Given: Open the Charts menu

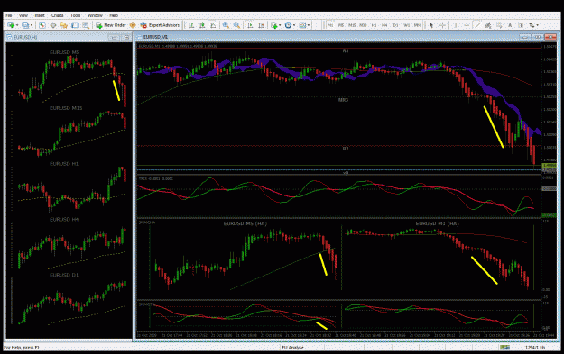Looking at the screenshot, I should coord(57,15).
